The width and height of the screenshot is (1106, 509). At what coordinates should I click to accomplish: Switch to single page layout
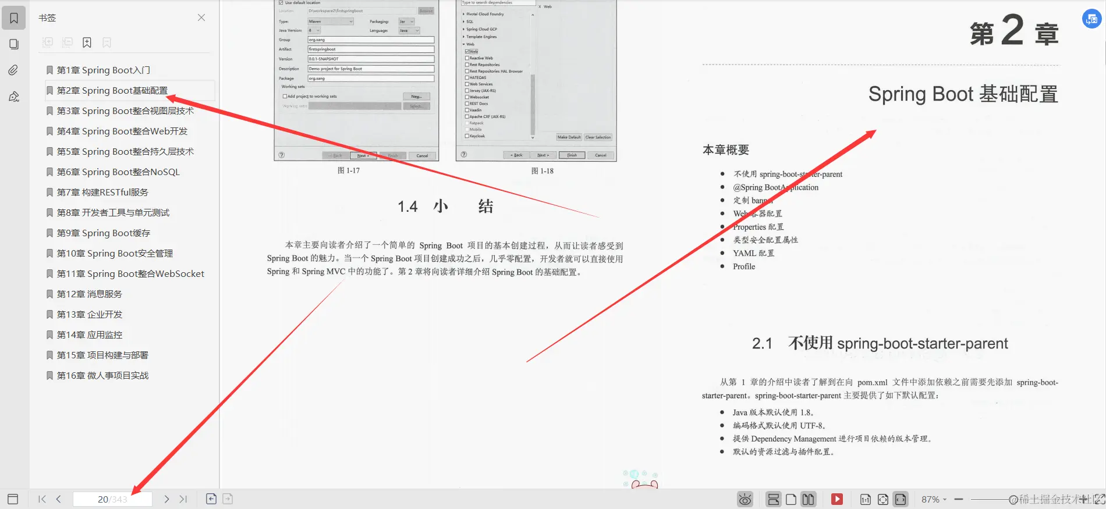point(791,499)
